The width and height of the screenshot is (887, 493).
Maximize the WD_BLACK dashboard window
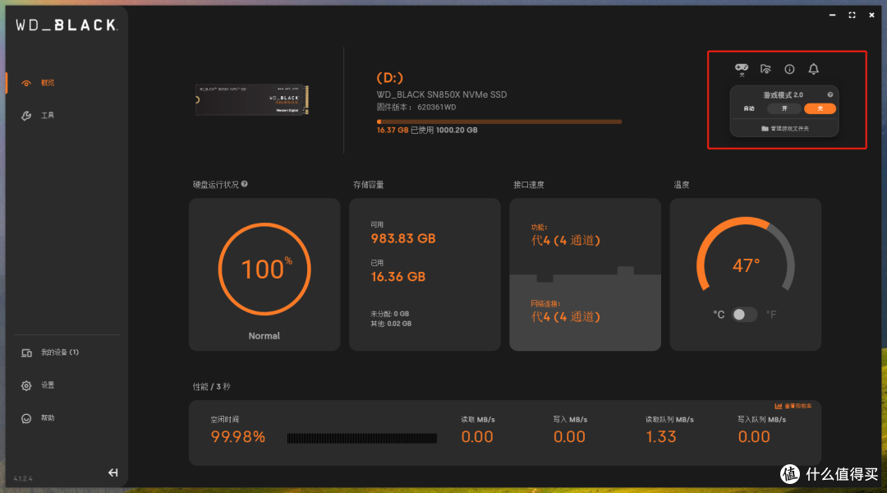(x=852, y=16)
